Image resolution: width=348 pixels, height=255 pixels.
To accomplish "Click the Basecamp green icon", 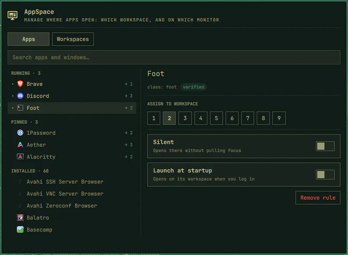I will [20, 230].
